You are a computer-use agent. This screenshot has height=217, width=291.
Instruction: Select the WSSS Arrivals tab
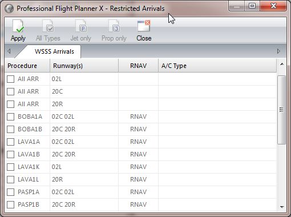point(54,51)
